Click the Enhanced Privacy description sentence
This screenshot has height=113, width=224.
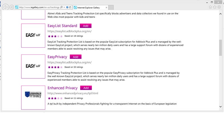coord(112,104)
